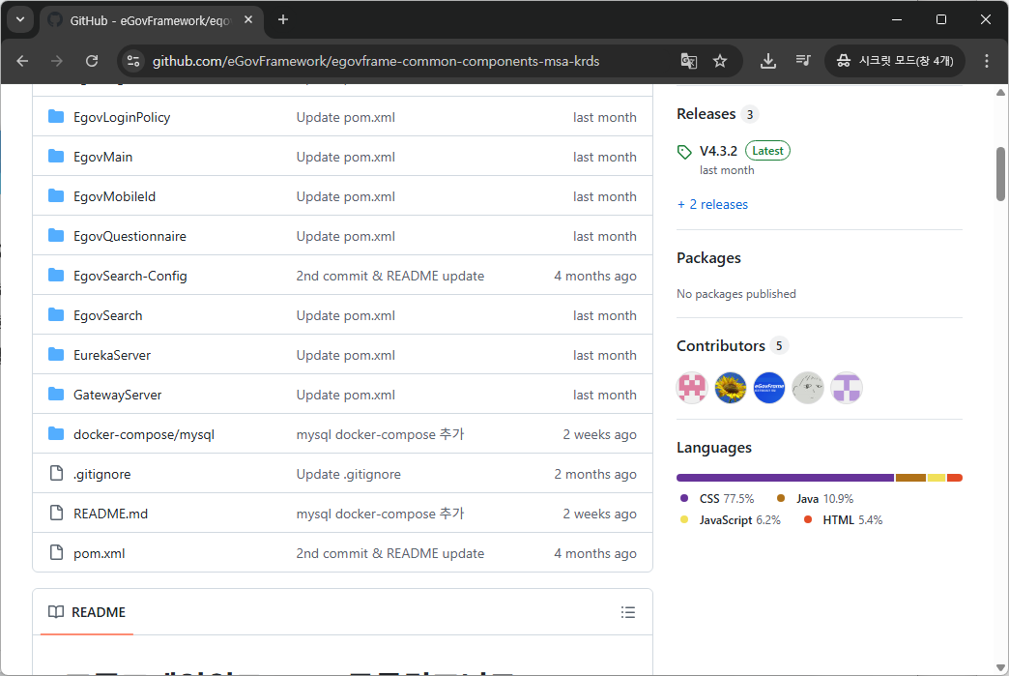The height and width of the screenshot is (676, 1009).
Task: Open the EurekaServer folder link
Action: (x=112, y=355)
